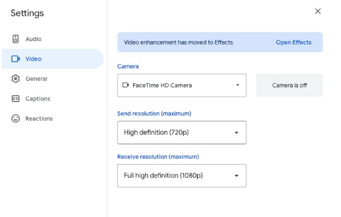Click the General gear icon
The width and height of the screenshot is (341, 217).
click(15, 79)
